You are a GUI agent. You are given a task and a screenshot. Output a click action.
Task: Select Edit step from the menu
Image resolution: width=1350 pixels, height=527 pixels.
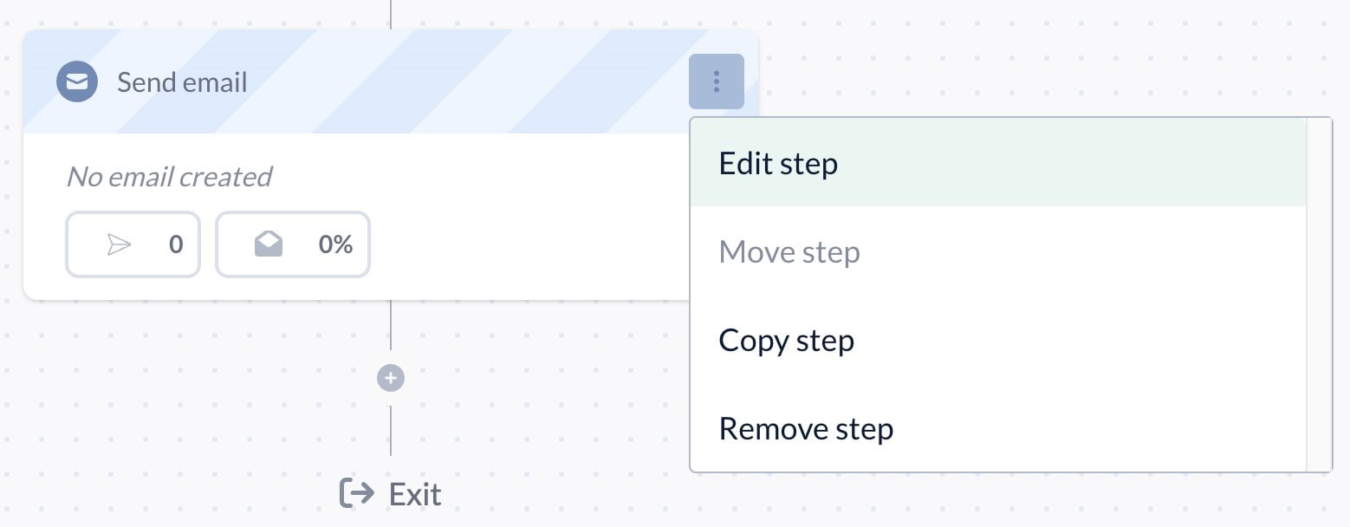pos(778,163)
